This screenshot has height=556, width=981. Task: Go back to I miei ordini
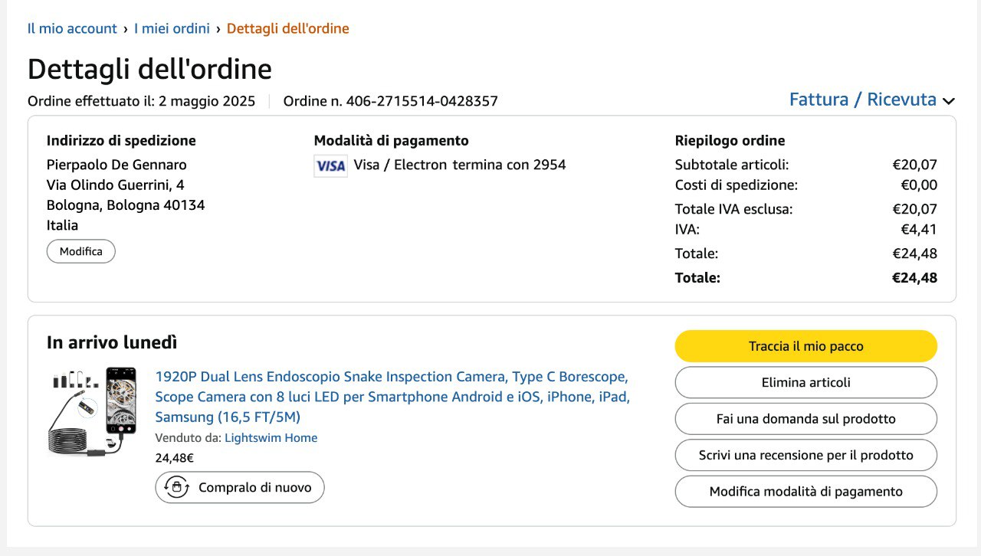coord(172,28)
